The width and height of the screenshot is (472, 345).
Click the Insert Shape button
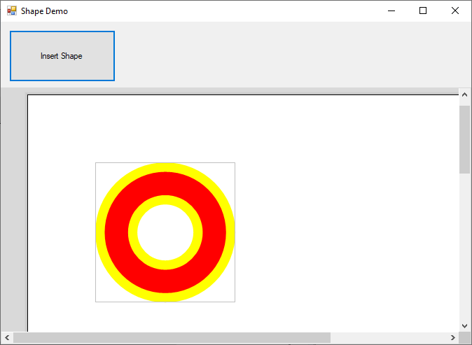62,56
